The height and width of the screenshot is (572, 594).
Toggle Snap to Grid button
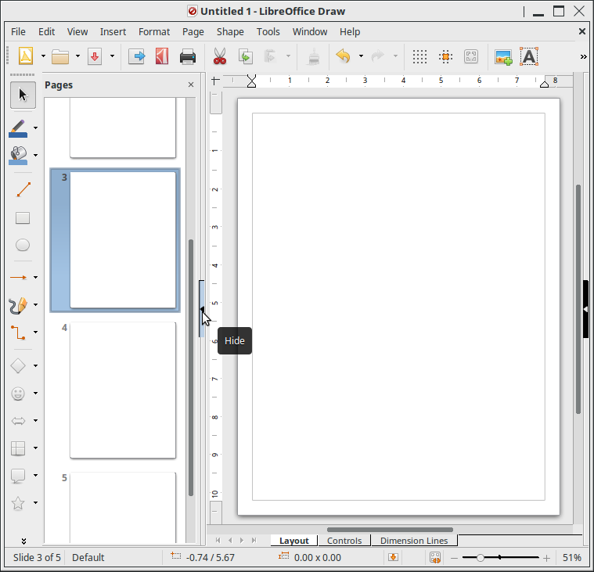click(x=445, y=56)
